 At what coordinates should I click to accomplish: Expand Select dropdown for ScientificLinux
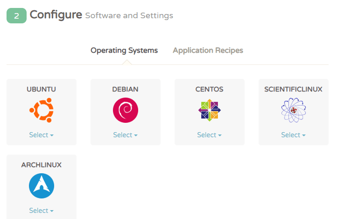pos(293,135)
